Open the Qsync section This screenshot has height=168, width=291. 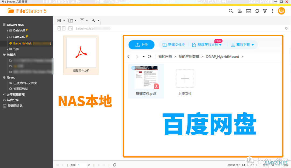pyautogui.click(x=11, y=78)
